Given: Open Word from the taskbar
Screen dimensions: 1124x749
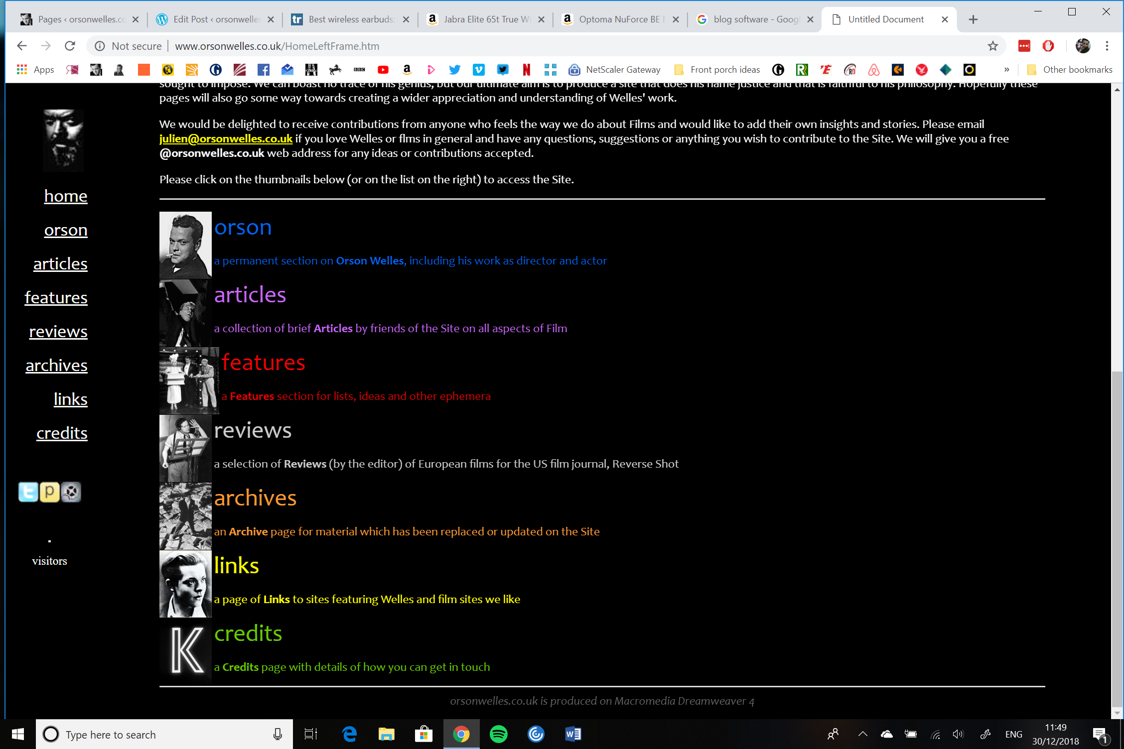Looking at the screenshot, I should [573, 734].
